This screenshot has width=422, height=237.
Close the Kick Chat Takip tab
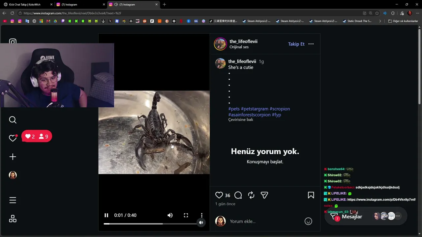(x=51, y=5)
